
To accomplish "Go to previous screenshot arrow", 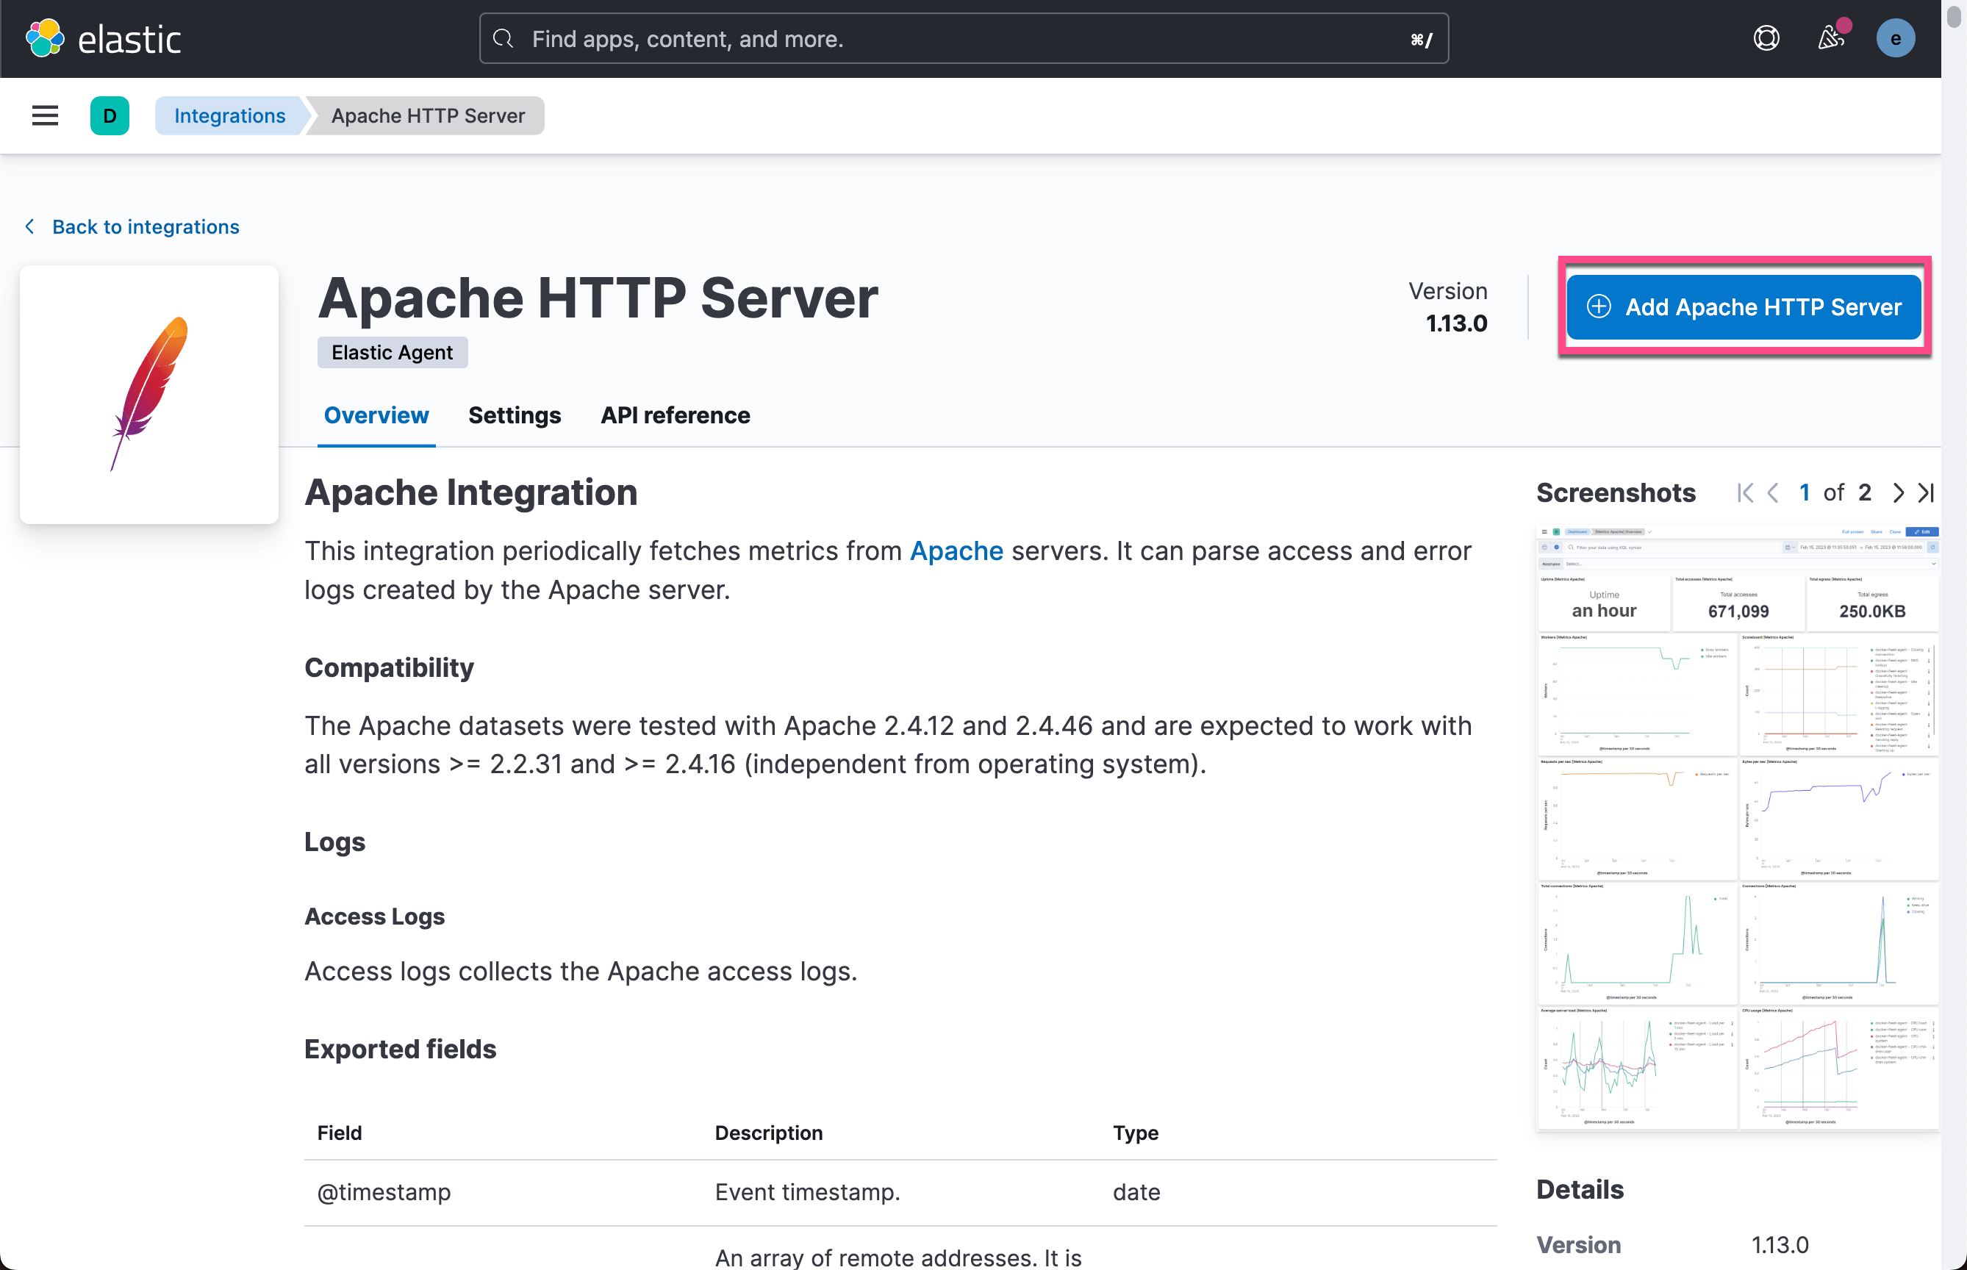I will tap(1773, 493).
